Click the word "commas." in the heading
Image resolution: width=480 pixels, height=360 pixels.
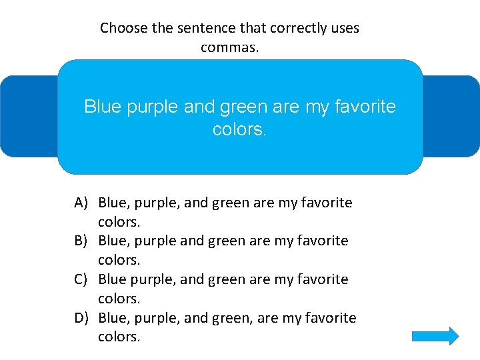click(229, 47)
